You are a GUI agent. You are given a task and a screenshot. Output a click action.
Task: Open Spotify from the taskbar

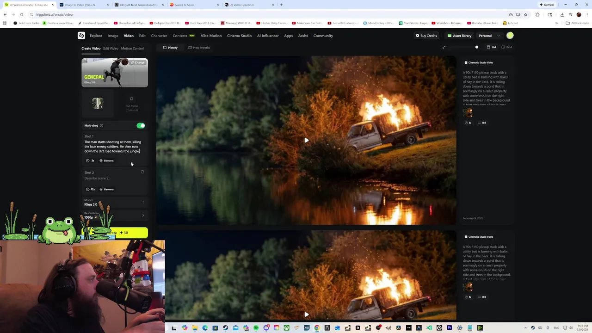click(x=256, y=328)
